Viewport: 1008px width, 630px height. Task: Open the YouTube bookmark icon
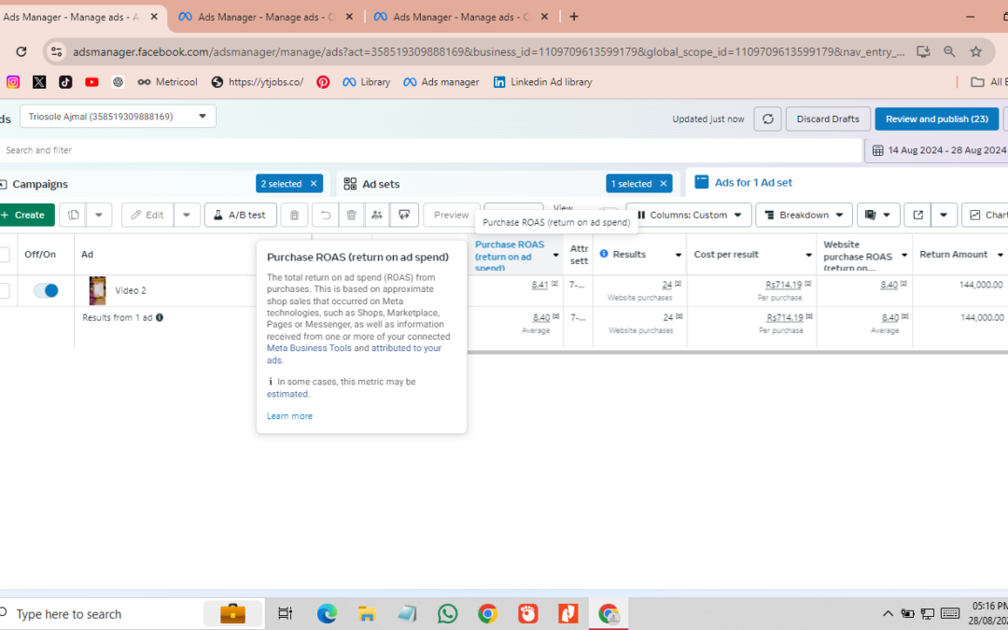(91, 81)
